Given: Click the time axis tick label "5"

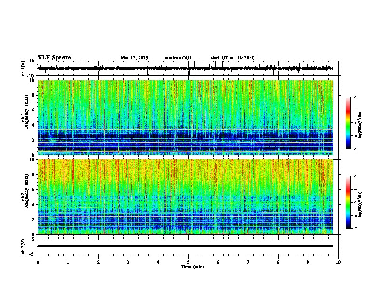Looking at the screenshot, I should 188,262.
